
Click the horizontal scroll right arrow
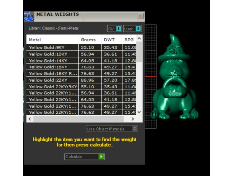coord(133,119)
